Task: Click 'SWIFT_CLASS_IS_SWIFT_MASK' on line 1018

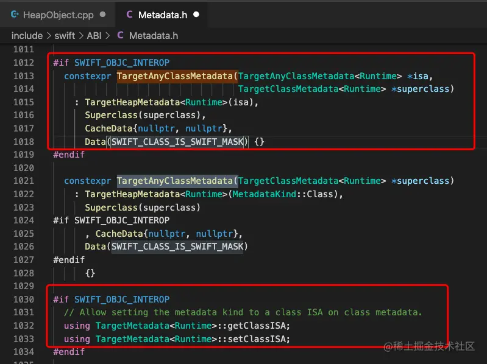Action: point(177,142)
